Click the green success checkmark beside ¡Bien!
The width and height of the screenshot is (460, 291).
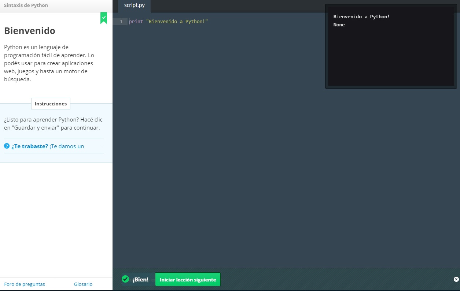(125, 279)
